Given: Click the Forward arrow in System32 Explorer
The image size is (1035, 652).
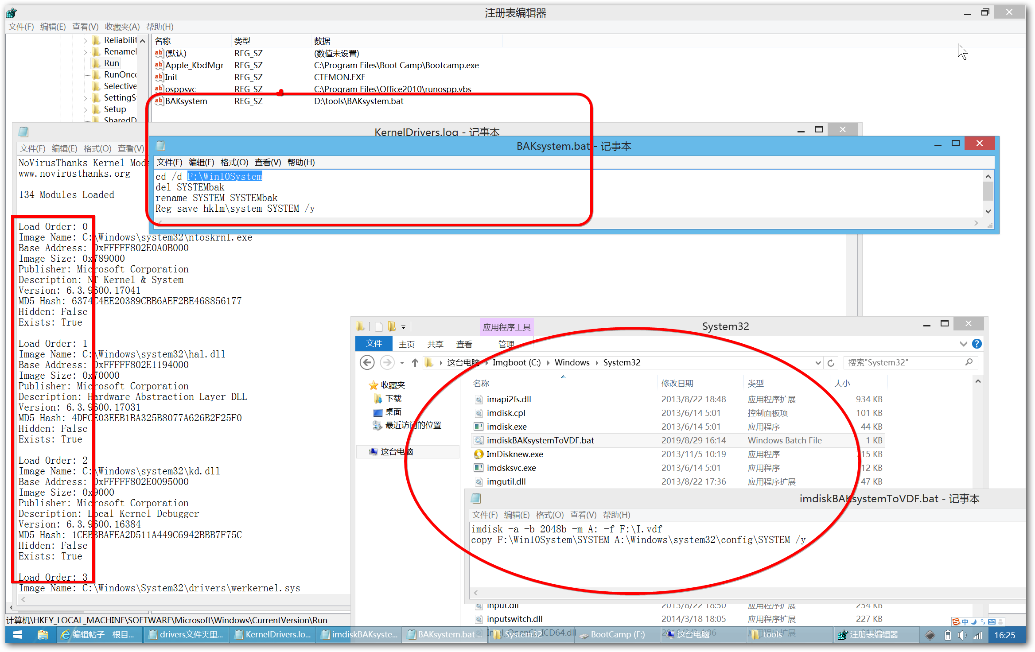Looking at the screenshot, I should (x=387, y=363).
